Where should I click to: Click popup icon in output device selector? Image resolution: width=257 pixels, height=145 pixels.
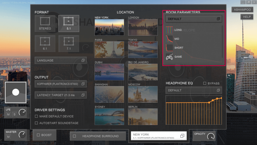(x=83, y=84)
